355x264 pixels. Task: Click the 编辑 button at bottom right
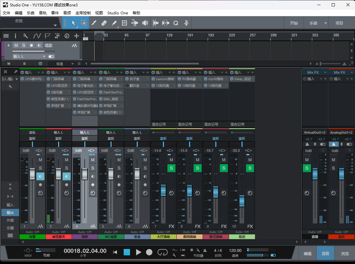click(x=307, y=253)
